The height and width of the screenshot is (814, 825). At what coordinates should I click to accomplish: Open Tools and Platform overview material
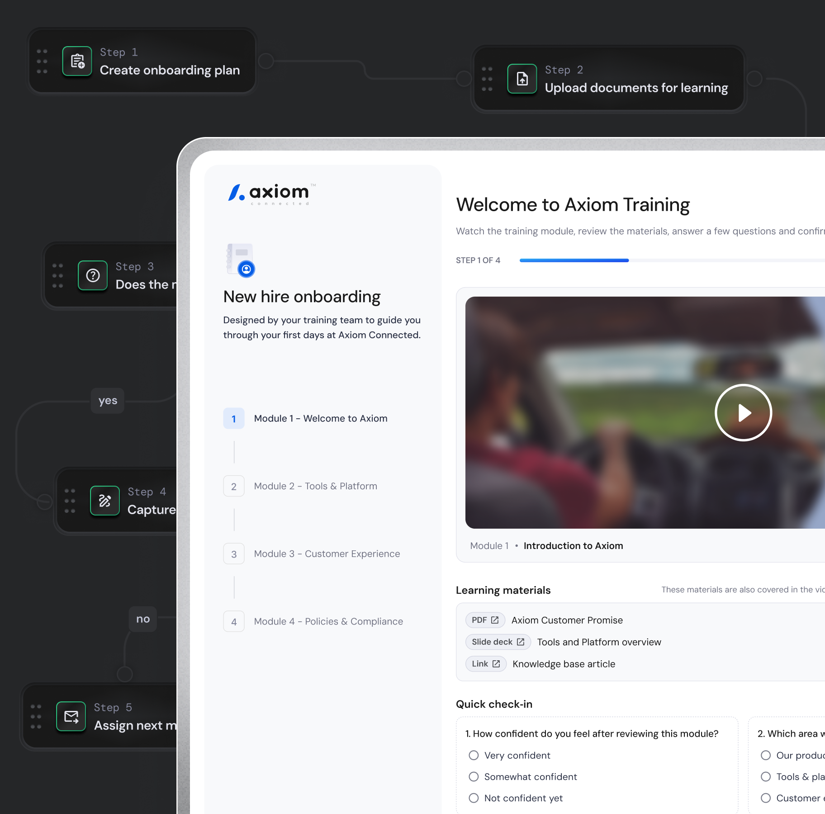point(599,642)
